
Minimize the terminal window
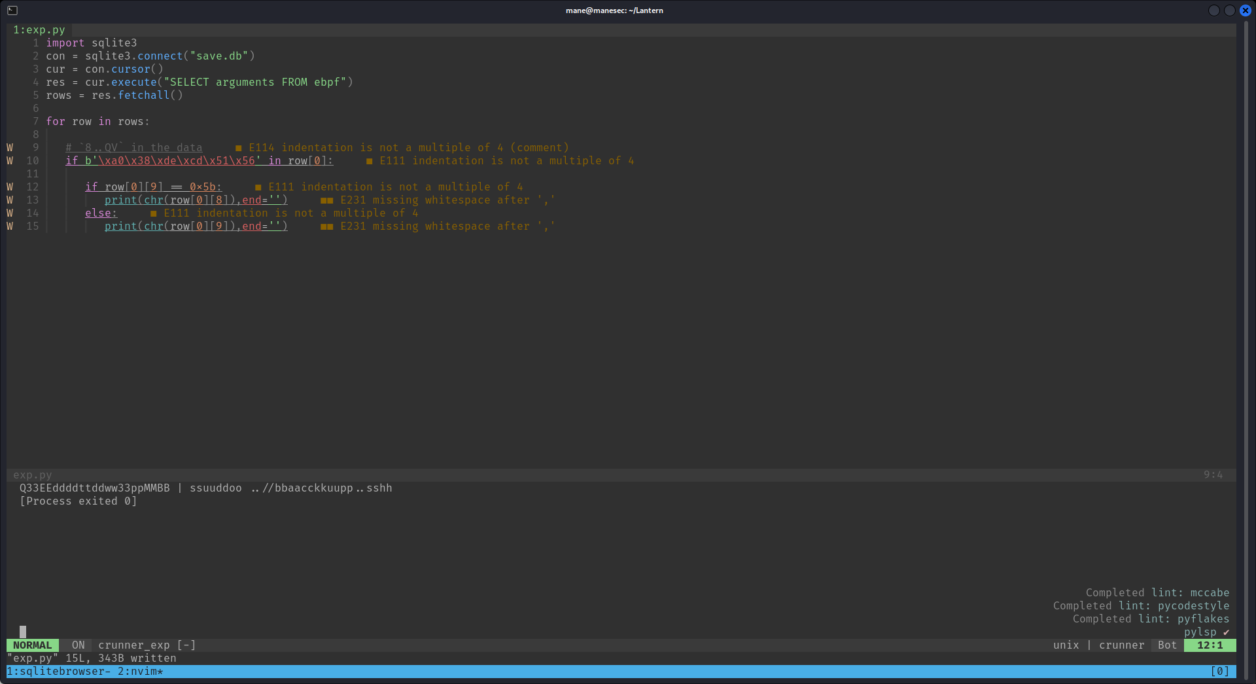1214,10
